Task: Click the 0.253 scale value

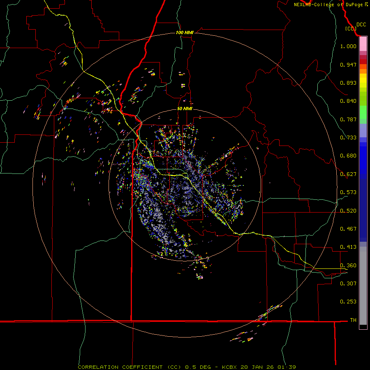Action: pos(348,302)
